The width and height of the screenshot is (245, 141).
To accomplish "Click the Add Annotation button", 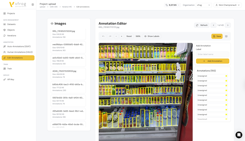I will (213, 61).
